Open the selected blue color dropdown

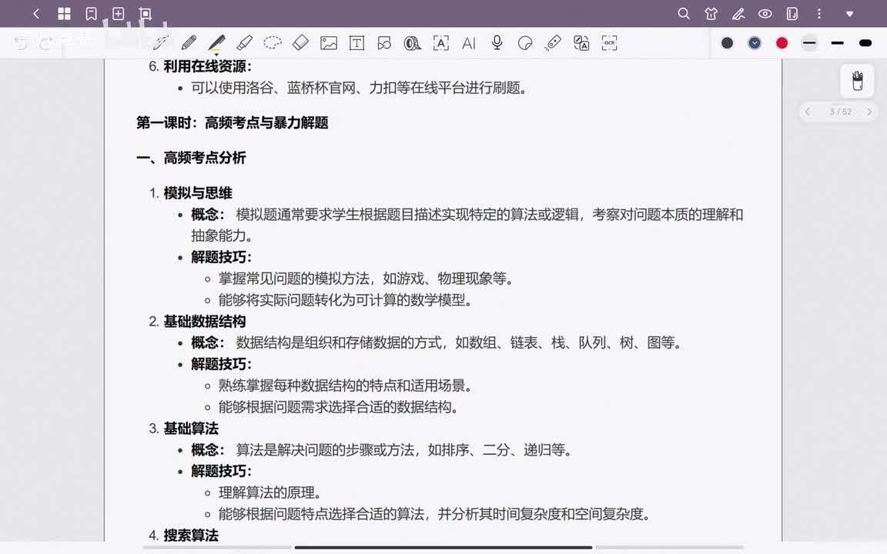point(755,43)
